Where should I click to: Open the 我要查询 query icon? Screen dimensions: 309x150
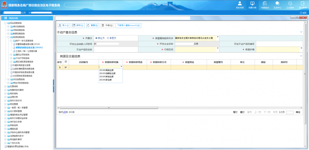click(265, 4)
